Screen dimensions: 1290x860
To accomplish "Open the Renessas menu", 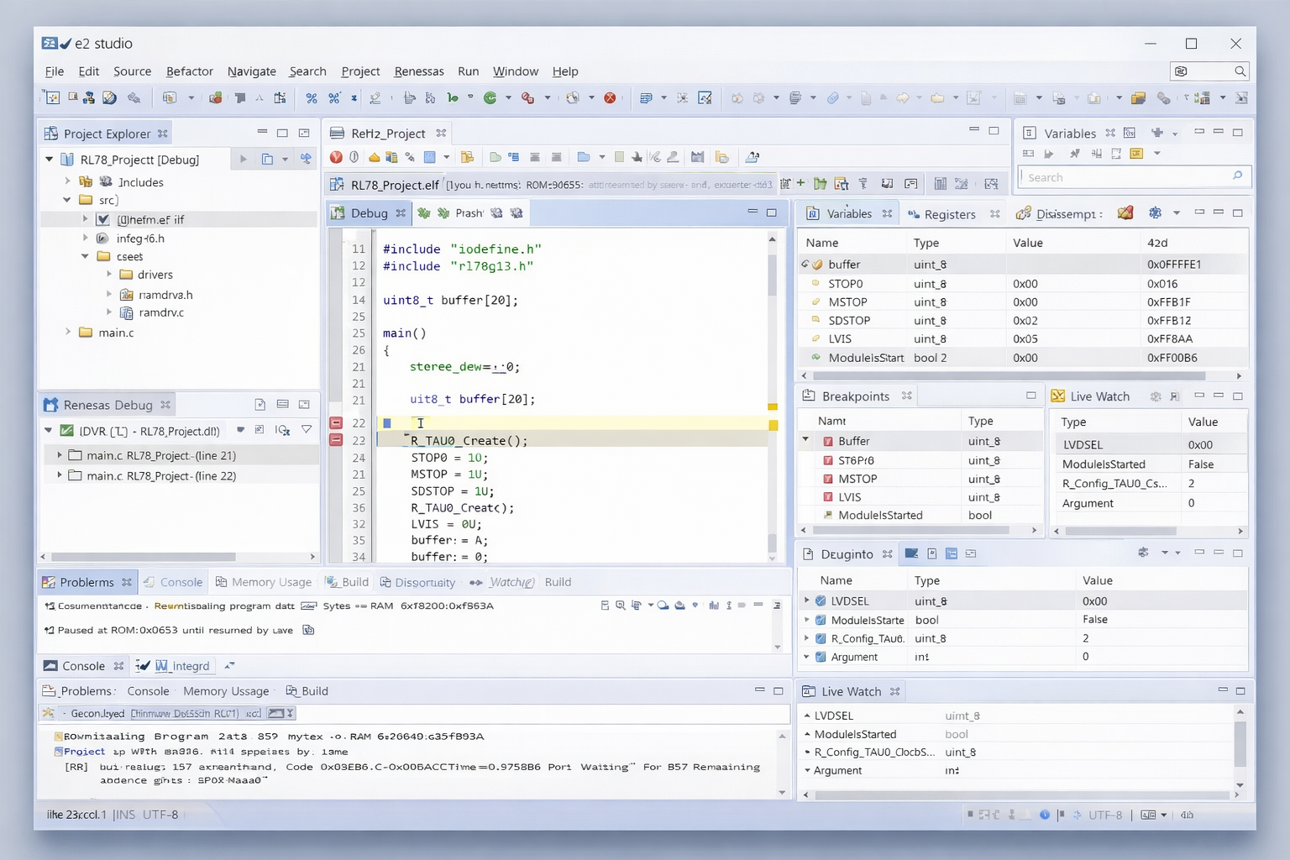I will tap(418, 71).
